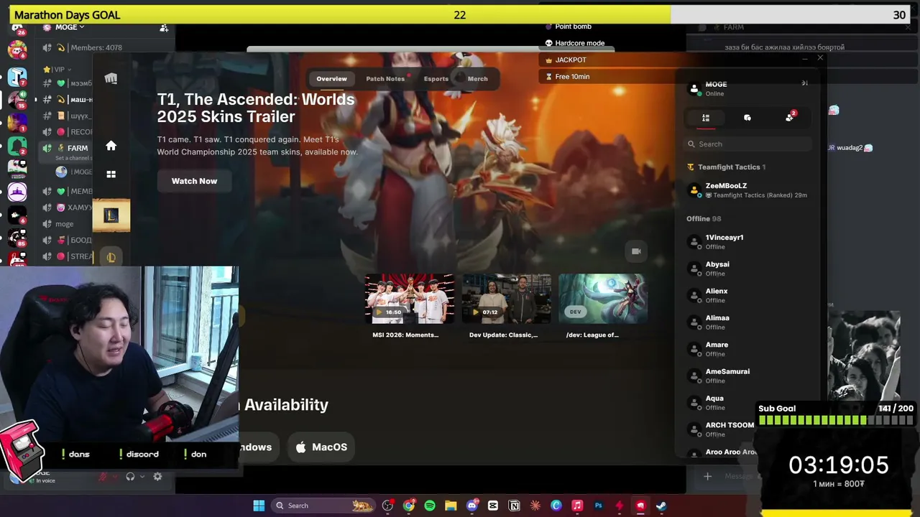Select offline friend 1Vinceayr1
The width and height of the screenshot is (920, 517).
[749, 242]
